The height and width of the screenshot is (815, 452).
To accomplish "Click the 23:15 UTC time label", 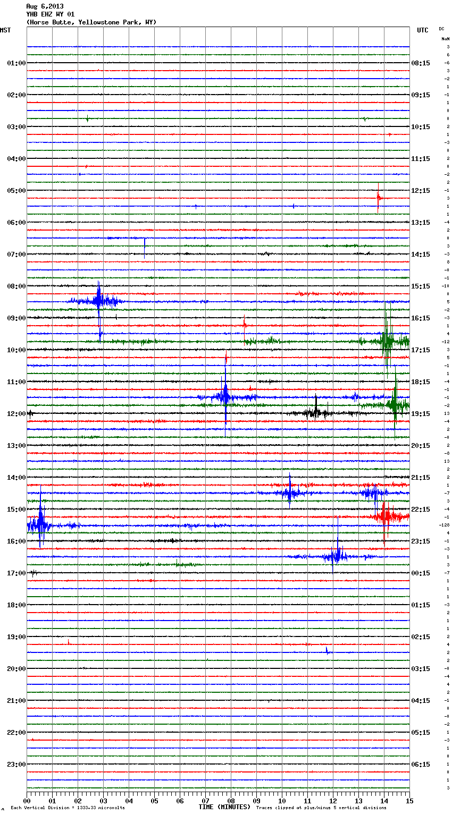I will tap(421, 541).
